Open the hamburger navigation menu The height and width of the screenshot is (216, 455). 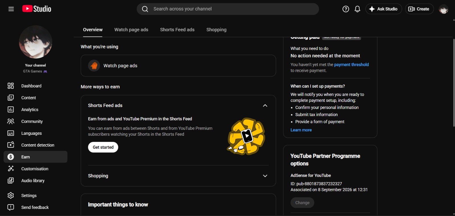11,9
